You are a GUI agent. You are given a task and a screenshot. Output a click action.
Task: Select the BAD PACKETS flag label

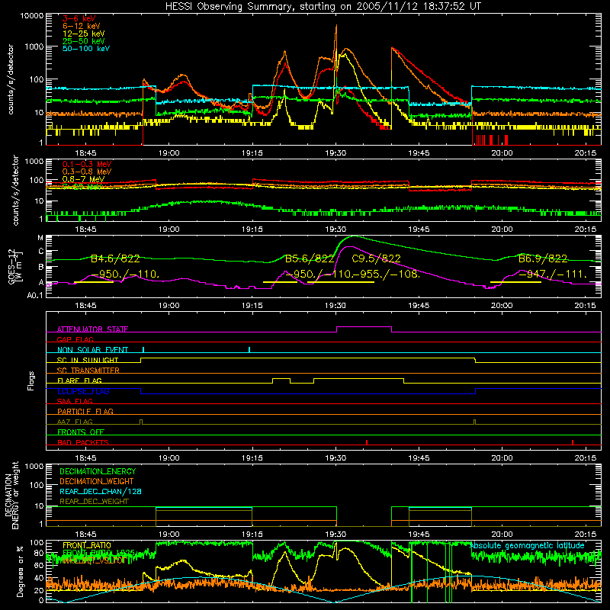click(x=83, y=442)
